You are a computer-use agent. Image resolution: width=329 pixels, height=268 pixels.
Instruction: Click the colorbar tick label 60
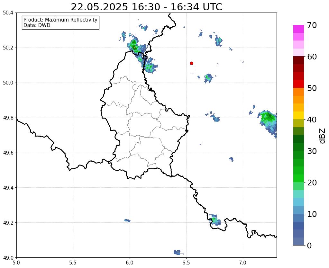click(x=312, y=57)
